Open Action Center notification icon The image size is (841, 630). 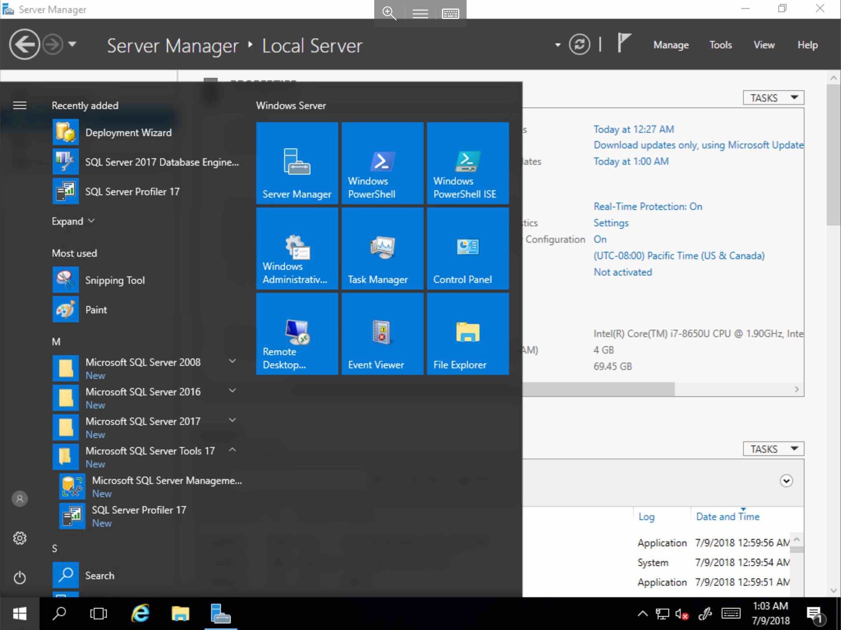(x=816, y=614)
